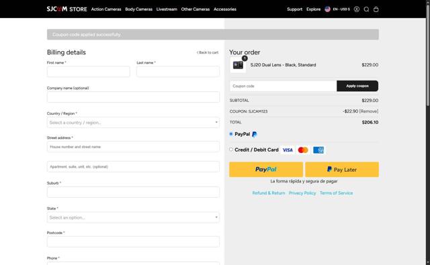Focus the Company name field

click(x=133, y=97)
